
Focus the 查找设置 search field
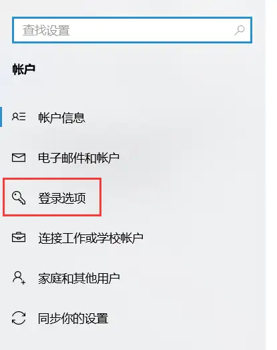point(132,30)
